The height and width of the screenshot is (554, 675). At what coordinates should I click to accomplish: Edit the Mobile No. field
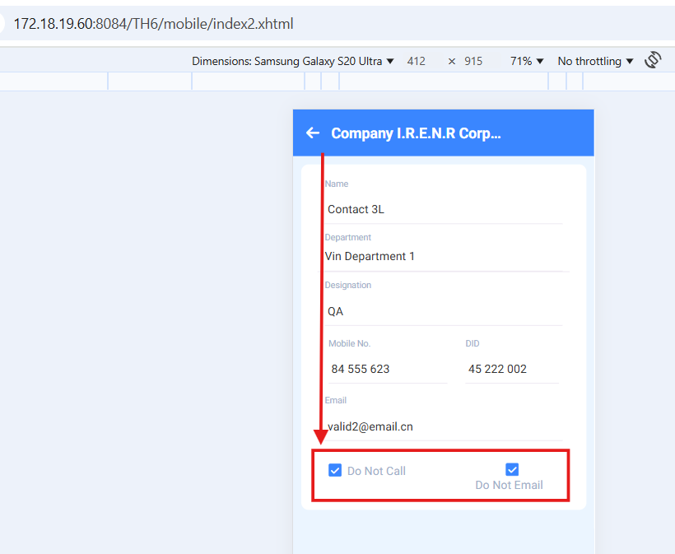point(388,369)
